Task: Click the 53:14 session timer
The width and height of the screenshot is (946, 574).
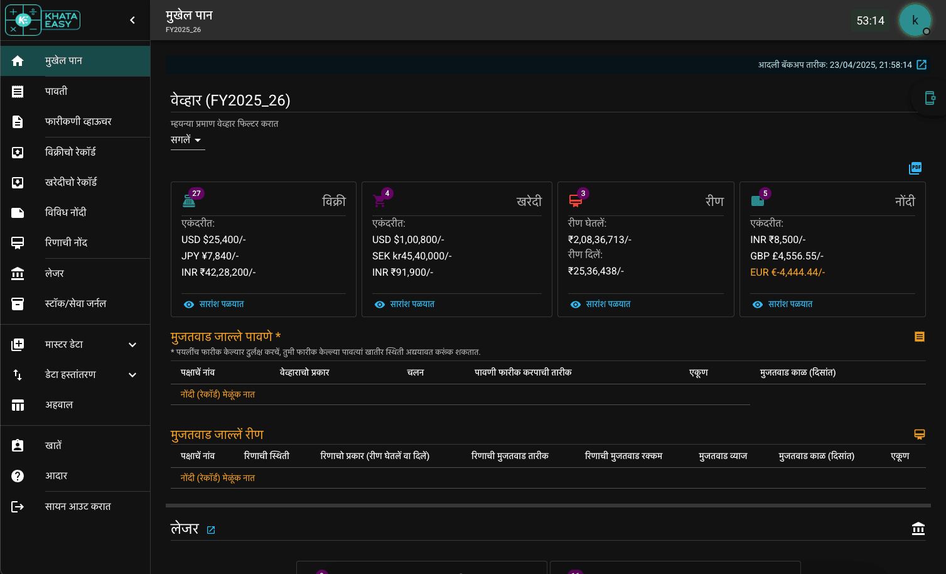Action: tap(870, 21)
